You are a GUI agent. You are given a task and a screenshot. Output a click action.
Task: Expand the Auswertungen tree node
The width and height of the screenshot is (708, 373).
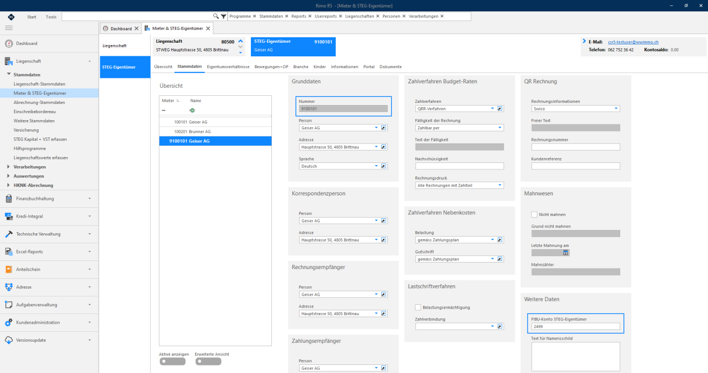8,176
